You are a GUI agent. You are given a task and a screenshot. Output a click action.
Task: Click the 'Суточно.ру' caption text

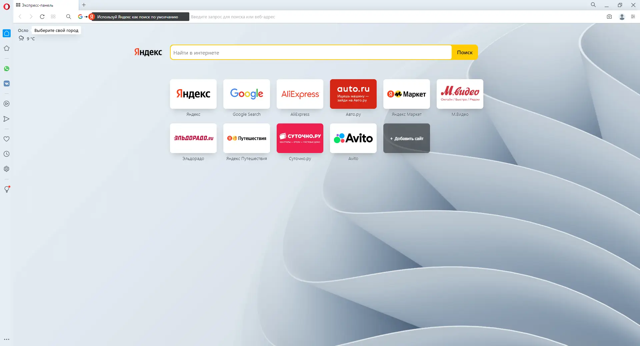tap(300, 159)
